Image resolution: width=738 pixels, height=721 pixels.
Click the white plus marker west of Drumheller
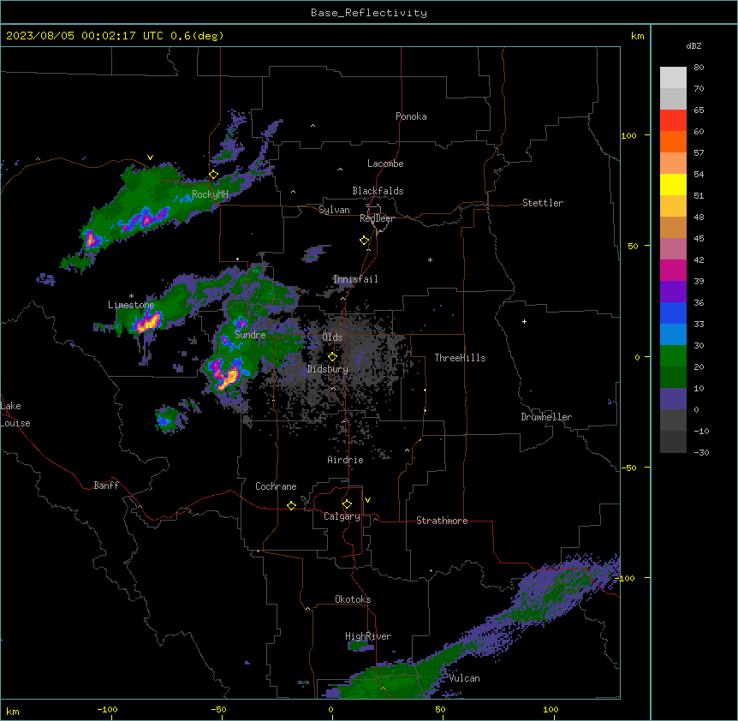(x=524, y=321)
